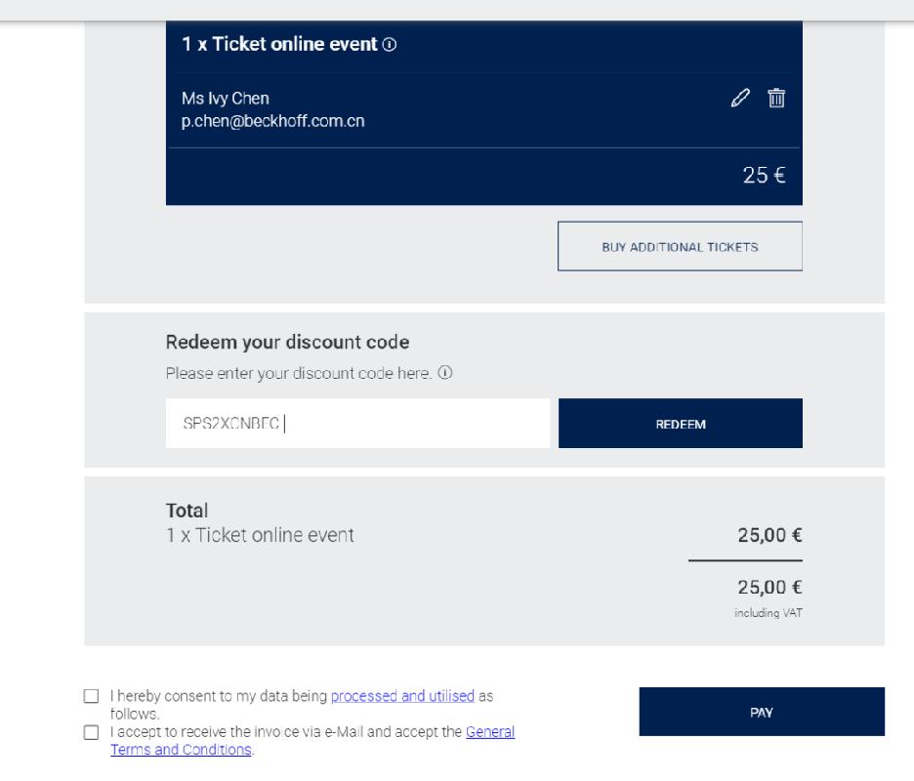Click the Pay button

[x=762, y=712]
